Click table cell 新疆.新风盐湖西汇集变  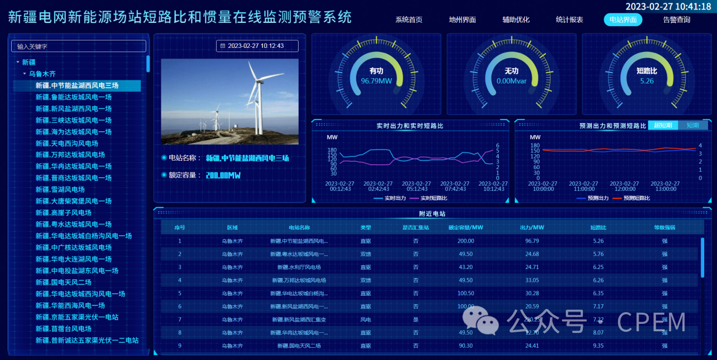tap(299, 320)
